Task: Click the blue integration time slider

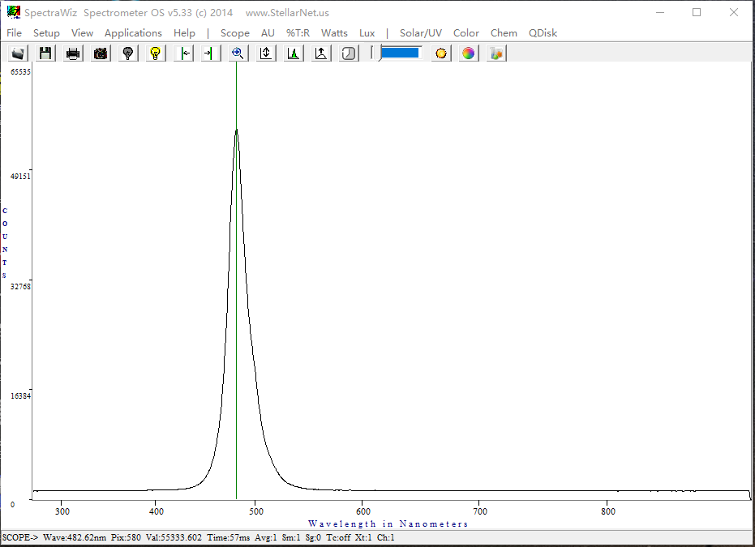Action: (x=399, y=53)
